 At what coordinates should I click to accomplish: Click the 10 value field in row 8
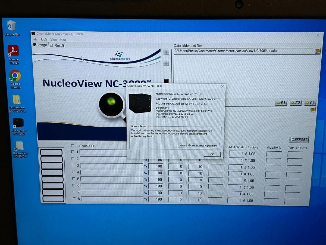[x=196, y=200]
